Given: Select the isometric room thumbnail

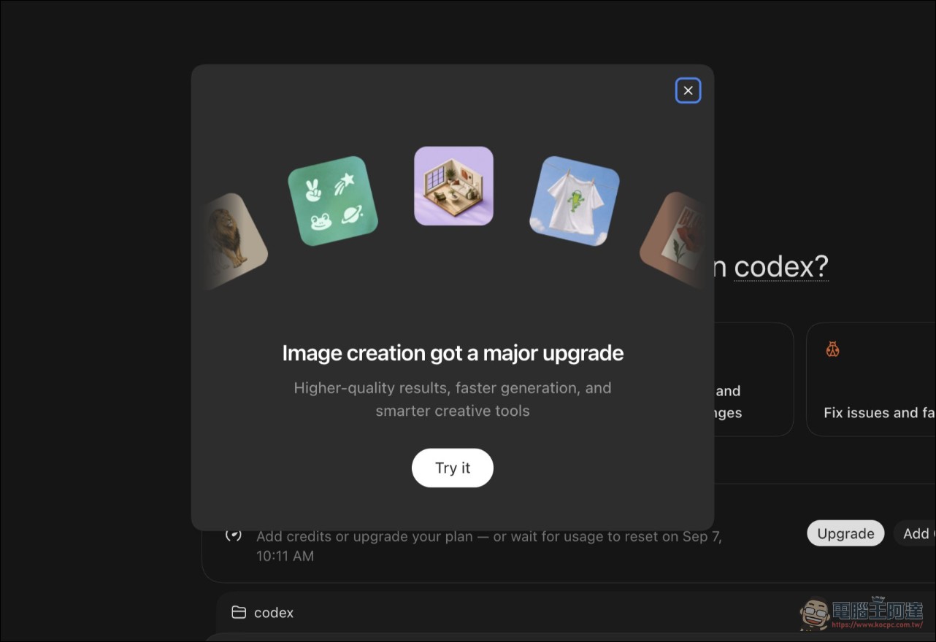Looking at the screenshot, I should pyautogui.click(x=453, y=186).
